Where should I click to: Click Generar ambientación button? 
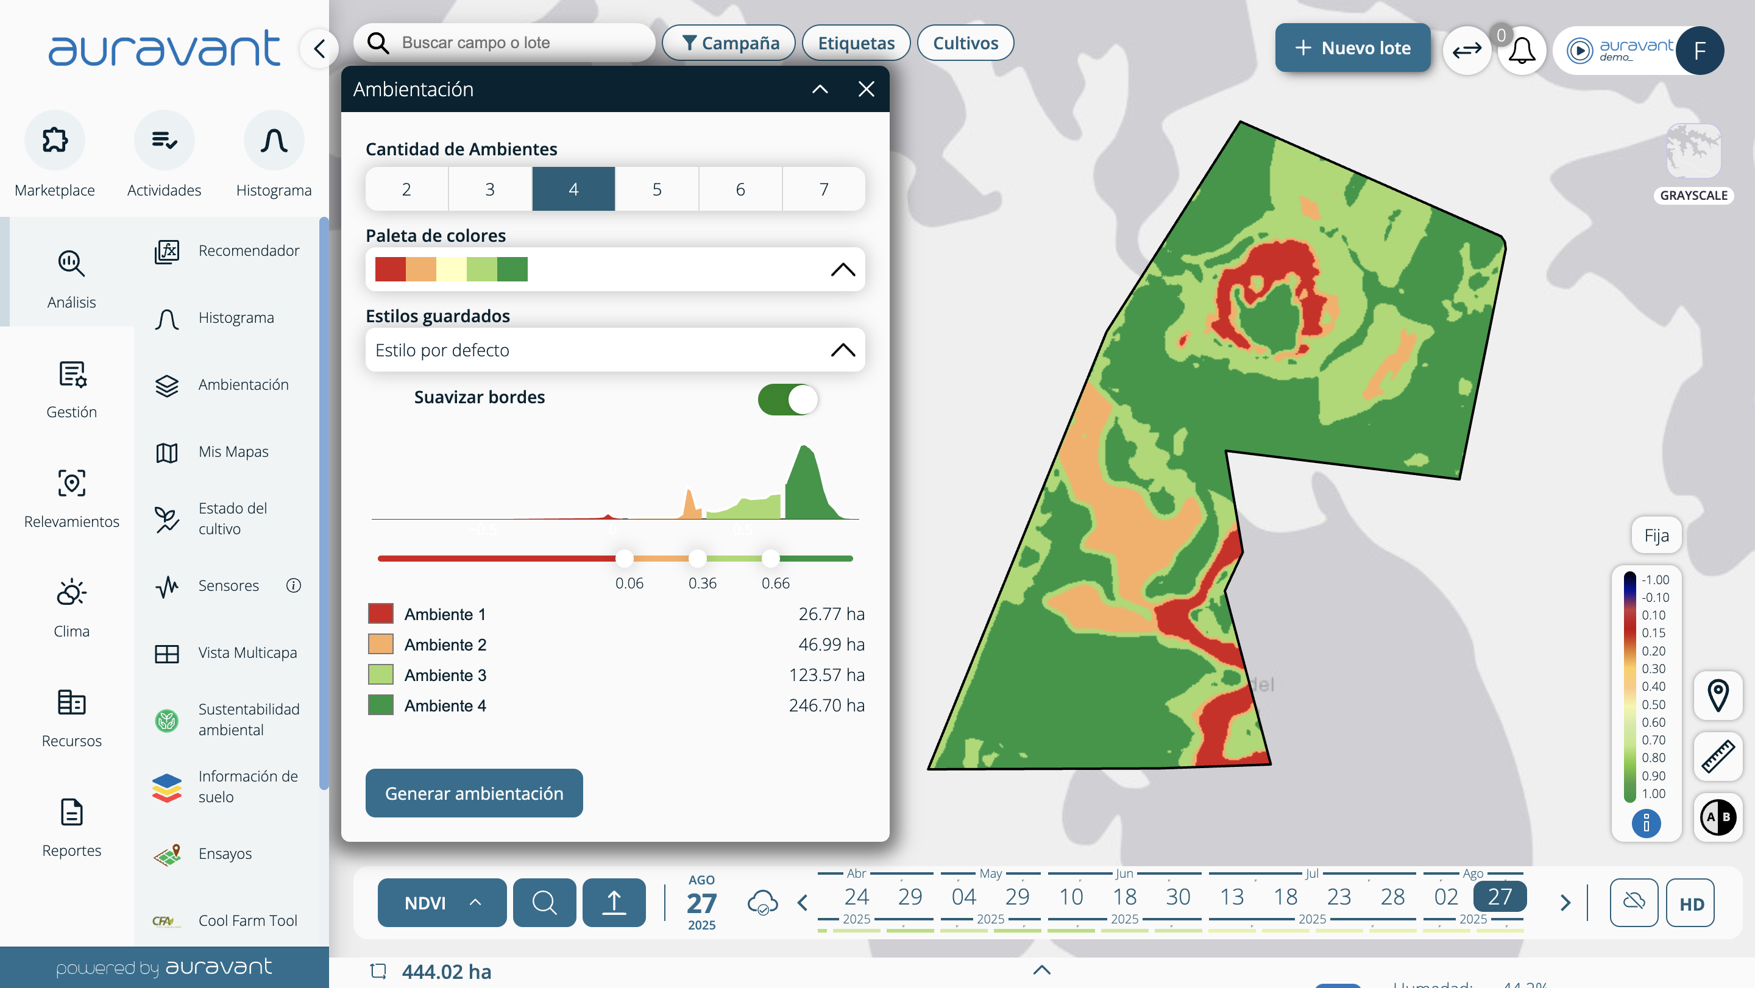(473, 793)
